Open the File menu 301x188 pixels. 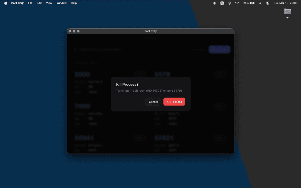[30, 3]
